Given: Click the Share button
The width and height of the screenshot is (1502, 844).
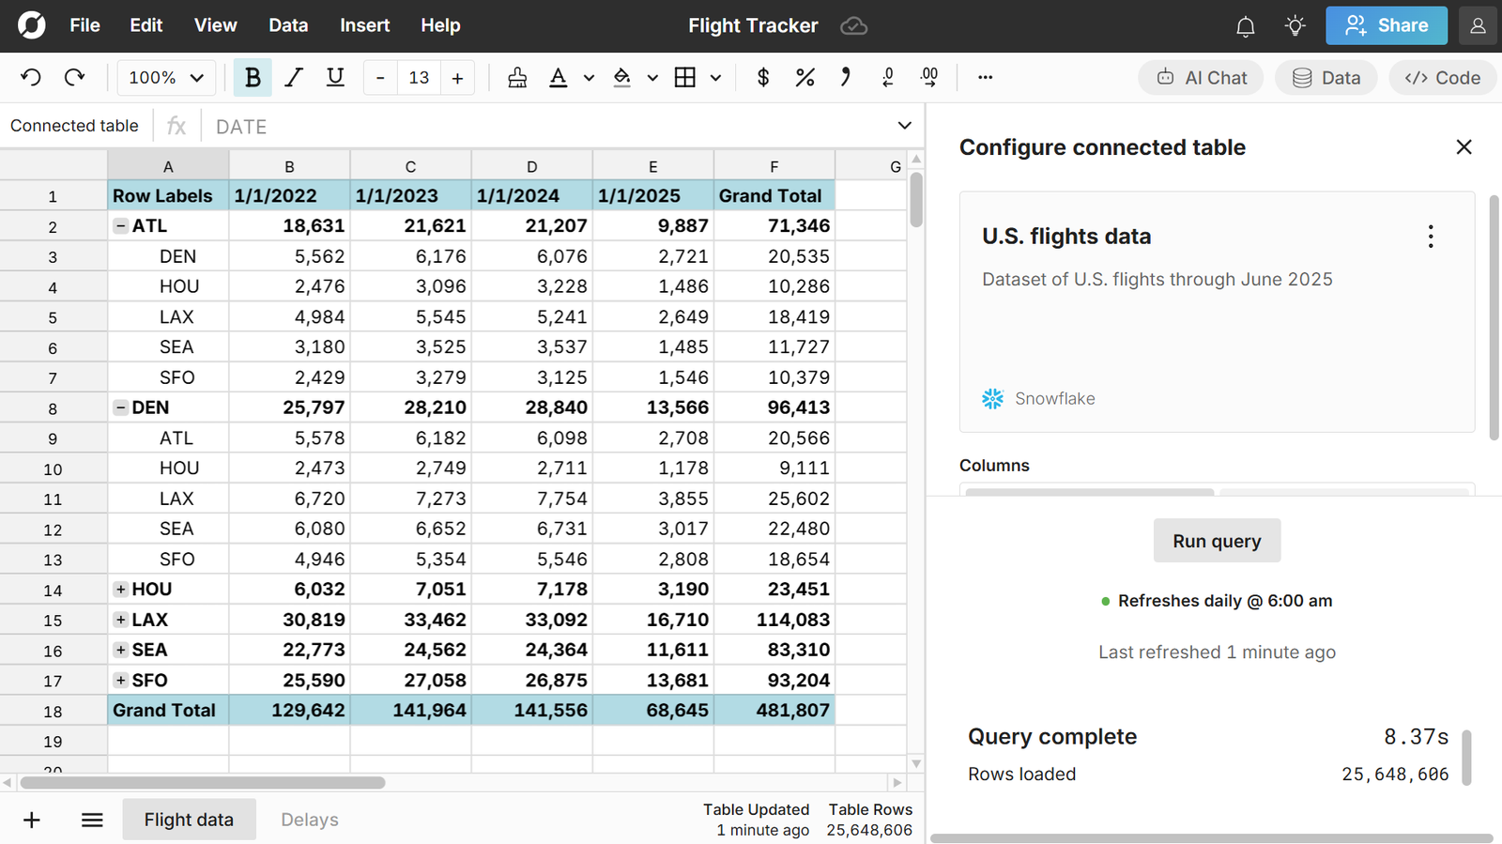Looking at the screenshot, I should 1386,26.
